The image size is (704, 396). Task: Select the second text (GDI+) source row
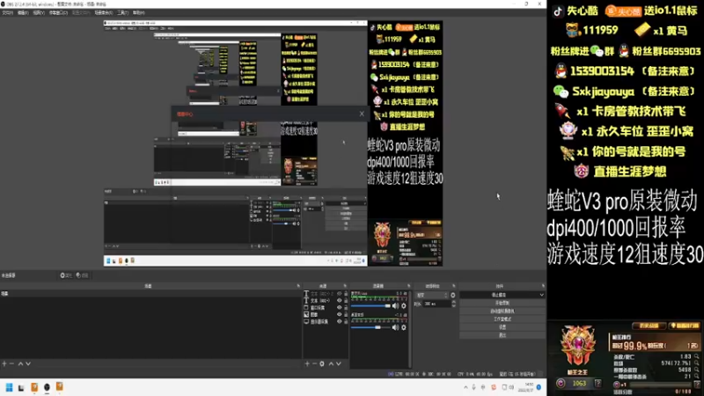pos(326,301)
